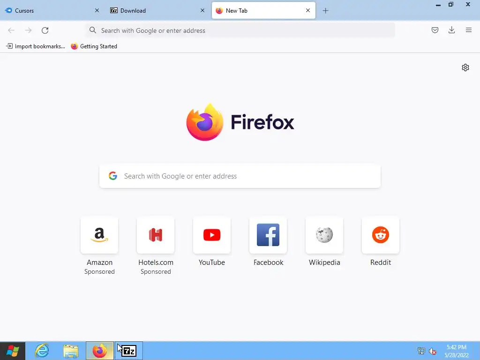Open the Windows Start menu
The image size is (480, 360).
tap(13, 351)
